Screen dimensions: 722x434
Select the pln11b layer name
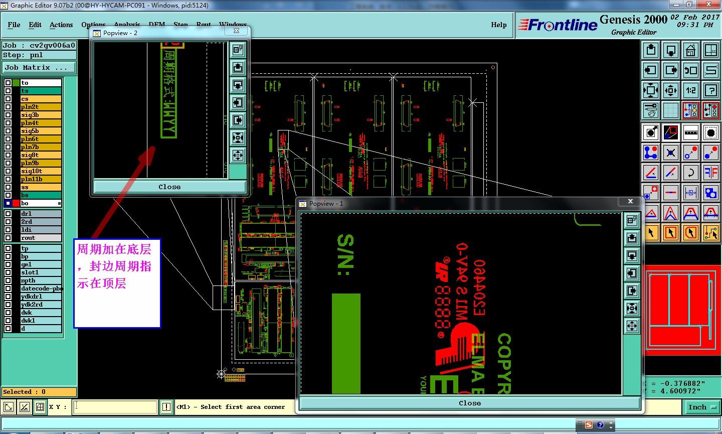(x=41, y=179)
